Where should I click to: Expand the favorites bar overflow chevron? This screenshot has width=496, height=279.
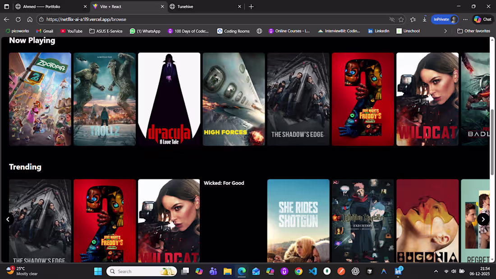[445, 31]
